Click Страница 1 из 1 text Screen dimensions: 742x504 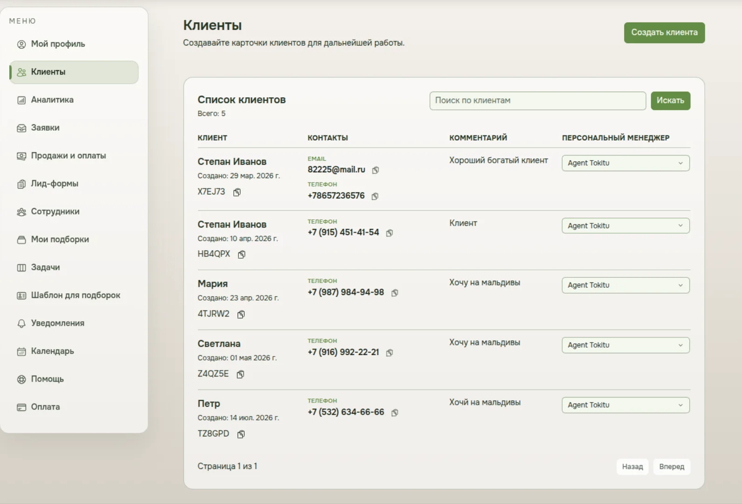click(x=227, y=466)
